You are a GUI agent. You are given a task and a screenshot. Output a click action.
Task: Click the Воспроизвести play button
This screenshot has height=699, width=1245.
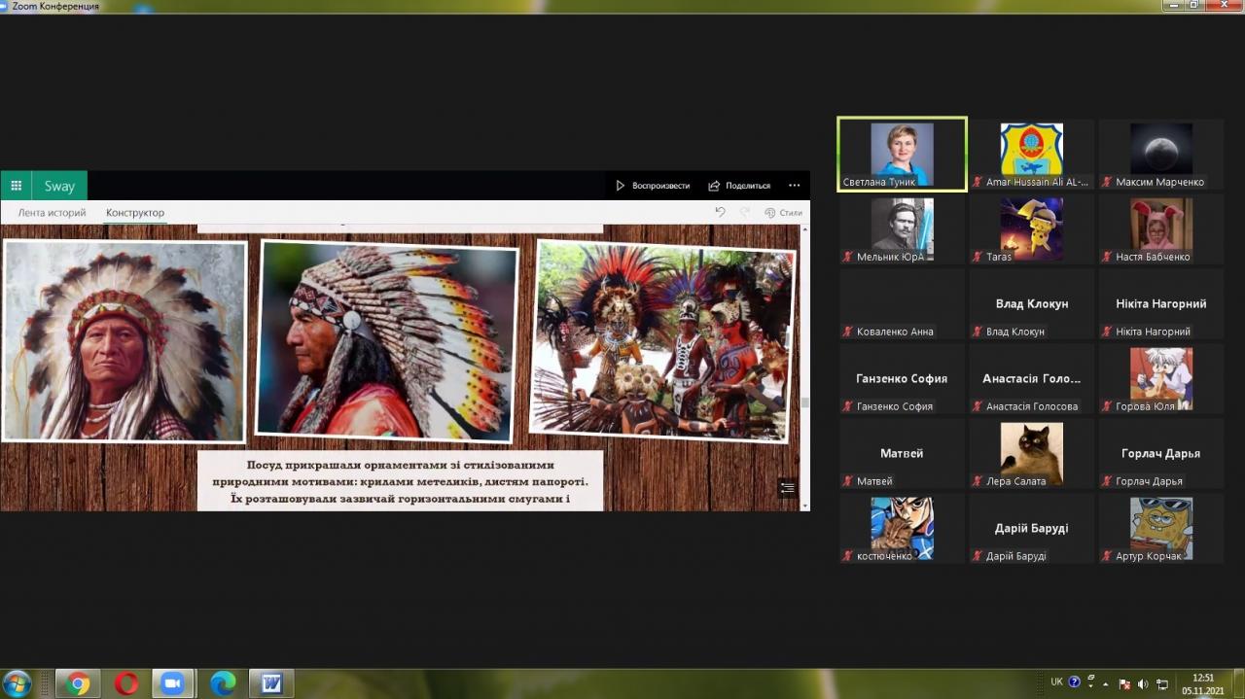click(x=653, y=186)
